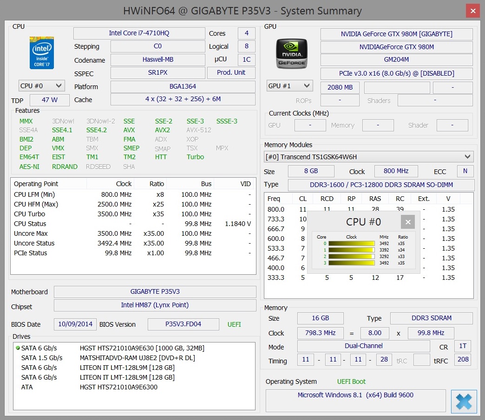Click the P35V3.FD04 BIOS version field
The height and width of the screenshot is (420, 485).
point(183,324)
